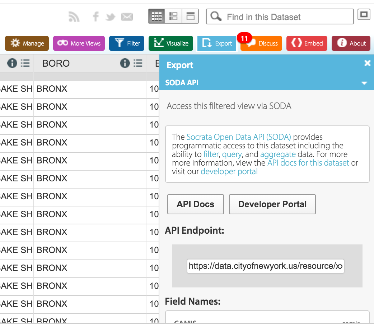
Task: Share dataset via Twitter icon
Action: [x=111, y=17]
